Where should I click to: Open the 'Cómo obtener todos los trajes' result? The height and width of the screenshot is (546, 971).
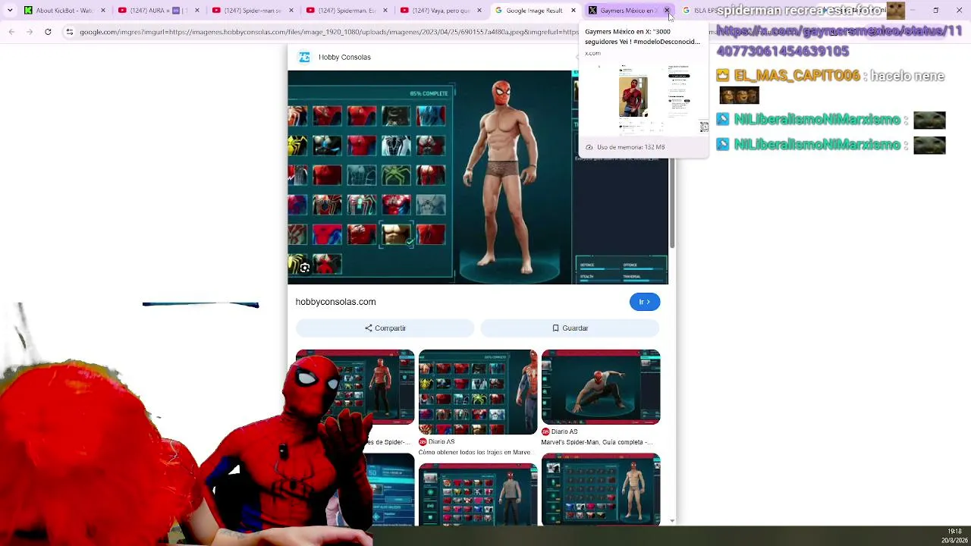point(475,453)
